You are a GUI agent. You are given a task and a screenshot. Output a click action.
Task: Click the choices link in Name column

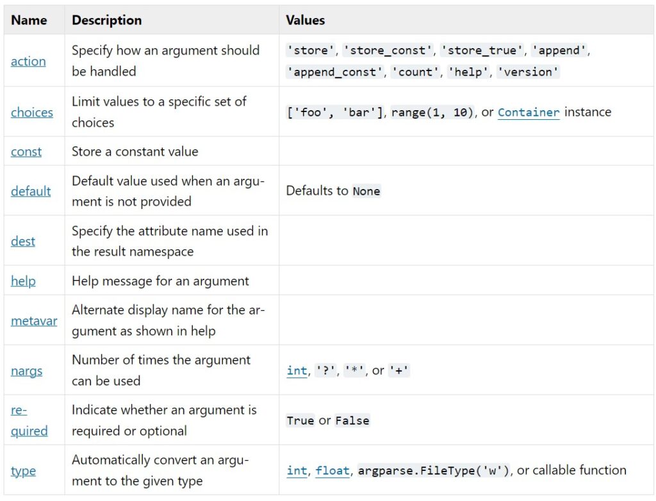pos(31,112)
